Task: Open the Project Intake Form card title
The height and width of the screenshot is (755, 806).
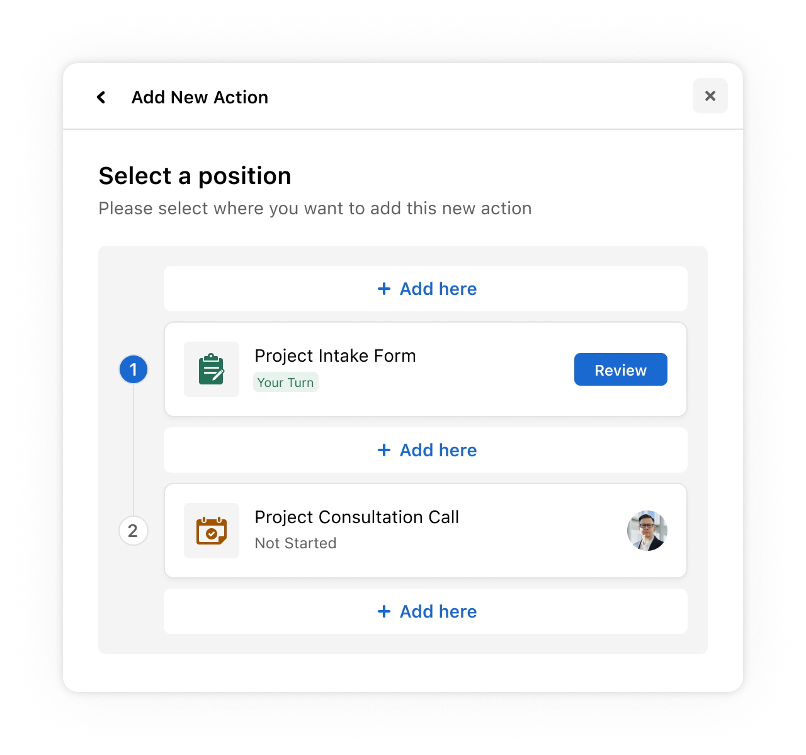Action: (x=335, y=356)
